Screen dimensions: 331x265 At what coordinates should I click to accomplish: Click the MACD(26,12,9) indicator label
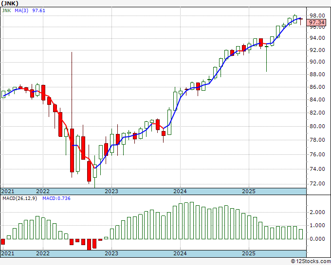(x=19, y=199)
